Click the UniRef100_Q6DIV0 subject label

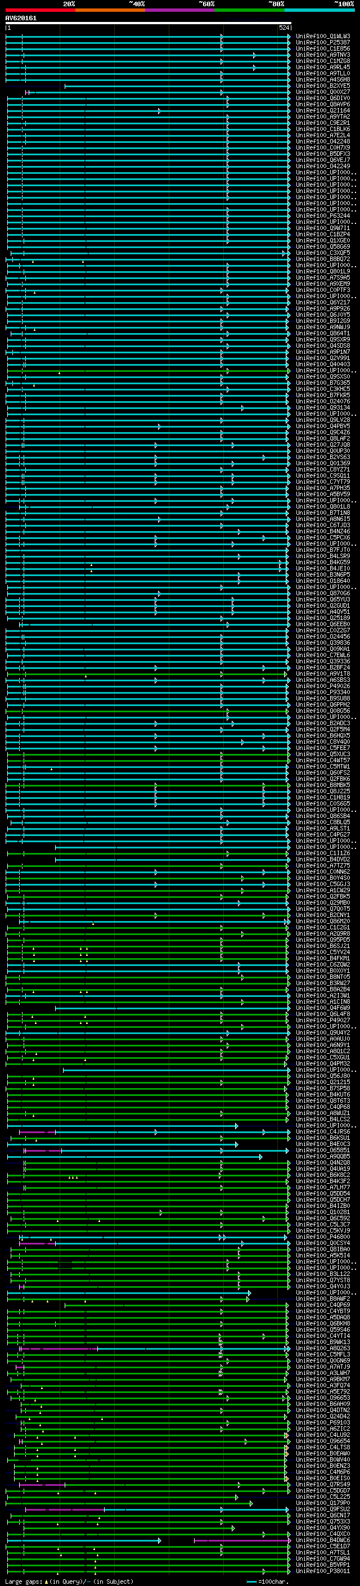pyautogui.click(x=323, y=98)
